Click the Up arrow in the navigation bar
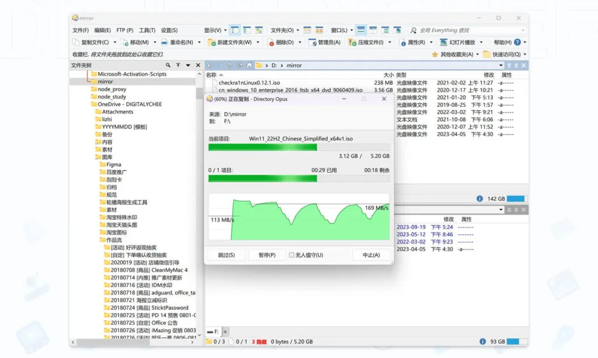The width and height of the screenshot is (598, 358). click(230, 65)
